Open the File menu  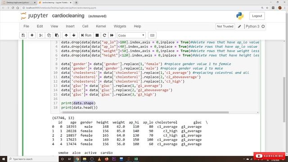coord(26,26)
